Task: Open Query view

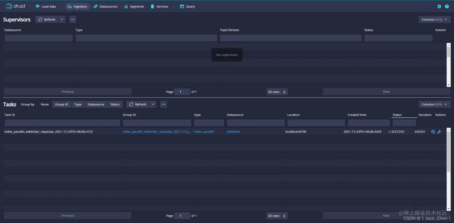Action: click(187, 6)
